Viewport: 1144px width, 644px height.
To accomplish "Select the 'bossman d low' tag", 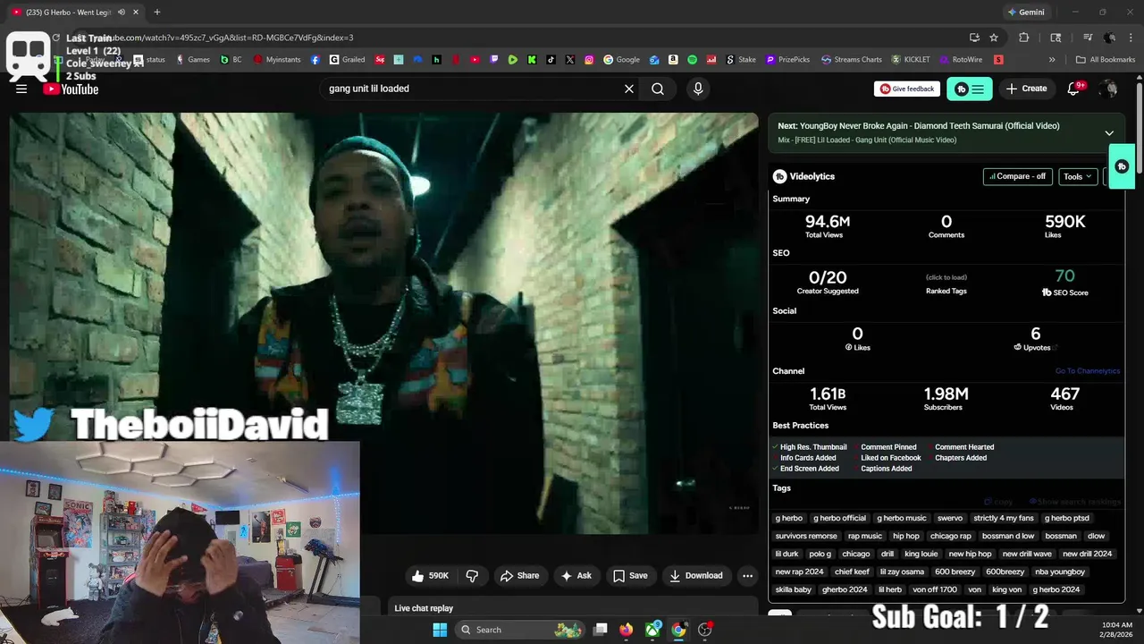I will coord(1008,536).
